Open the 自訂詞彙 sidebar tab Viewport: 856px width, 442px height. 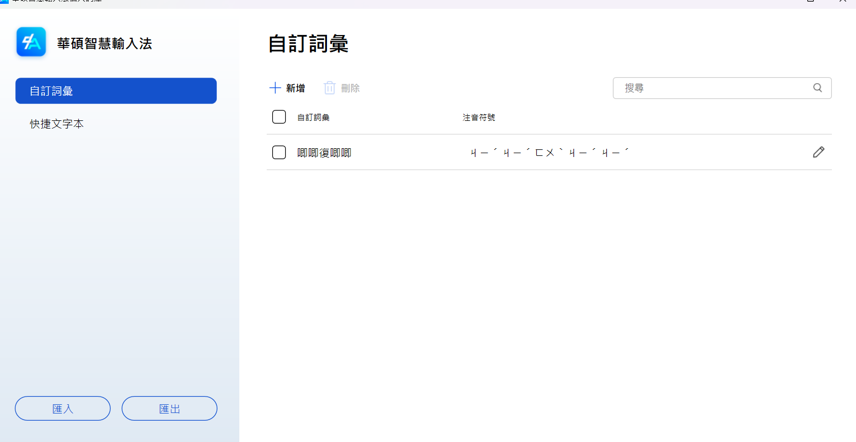116,91
